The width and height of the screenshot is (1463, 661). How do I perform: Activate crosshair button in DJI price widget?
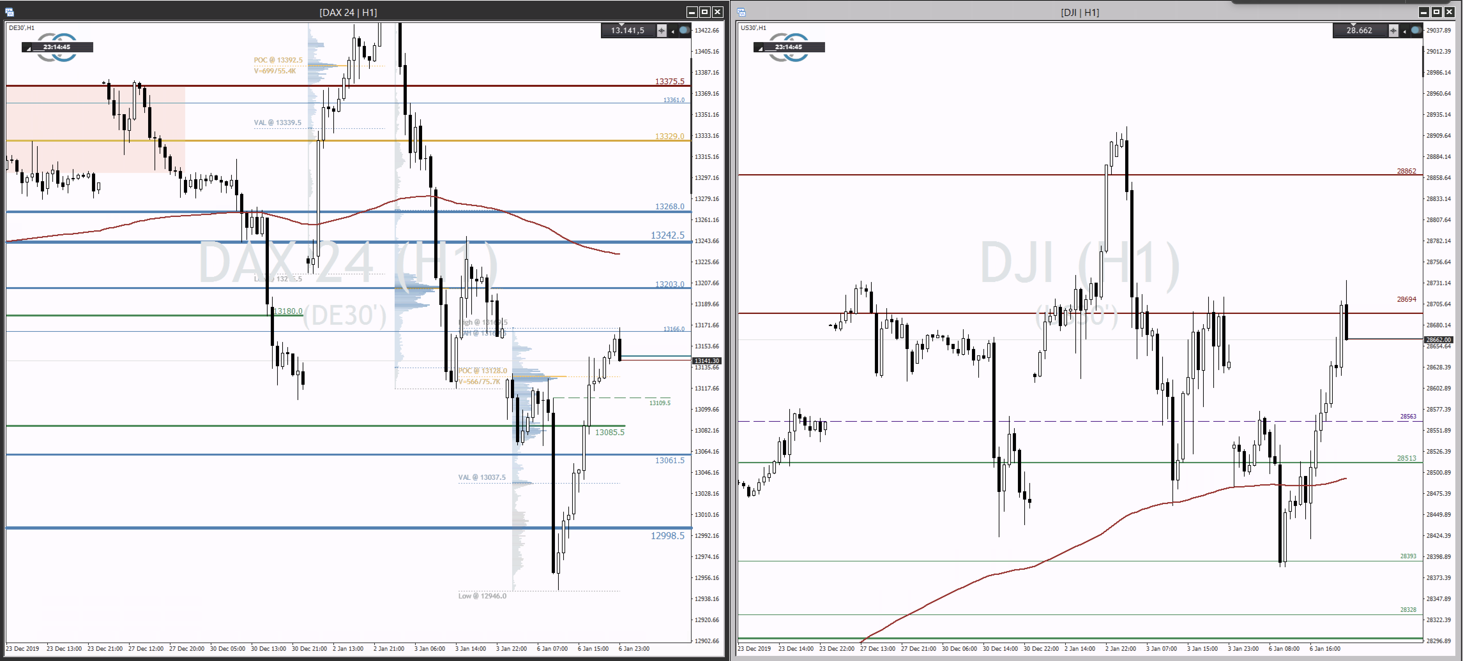[1393, 31]
